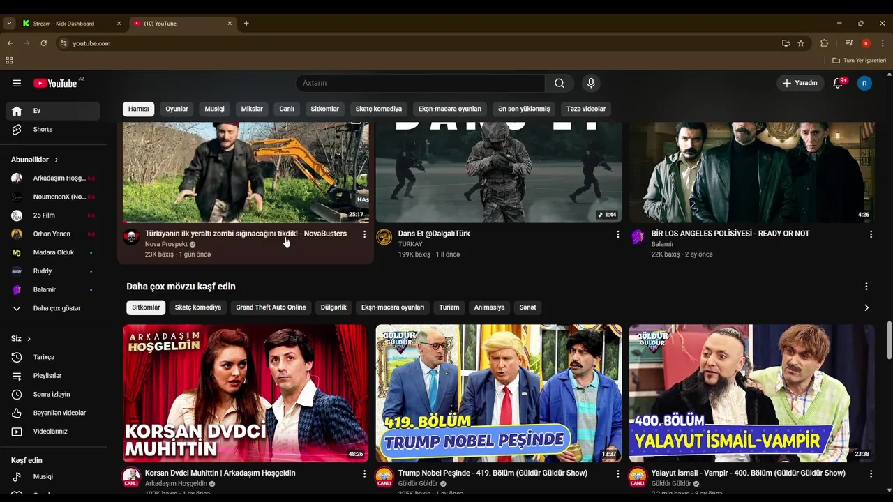Open options for Yalayut İsmail Vampir video
The width and height of the screenshot is (893, 502).
pyautogui.click(x=871, y=473)
